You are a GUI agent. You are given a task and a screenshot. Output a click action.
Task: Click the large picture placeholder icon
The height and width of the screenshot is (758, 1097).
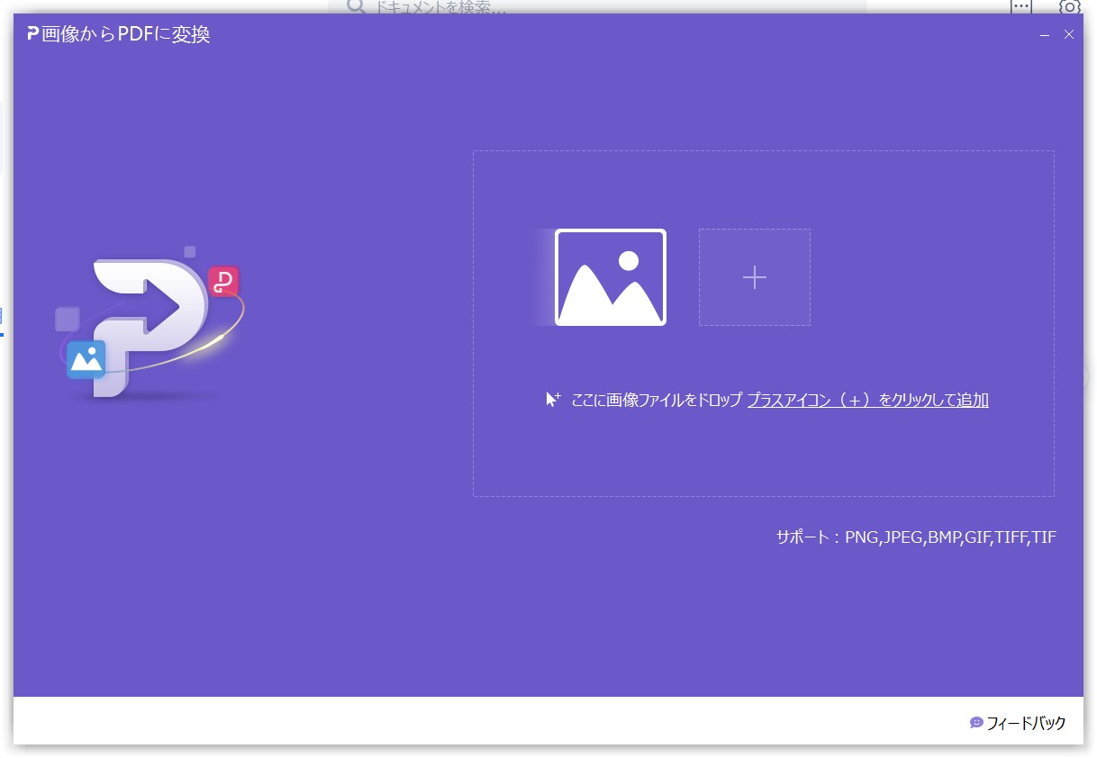click(x=611, y=277)
